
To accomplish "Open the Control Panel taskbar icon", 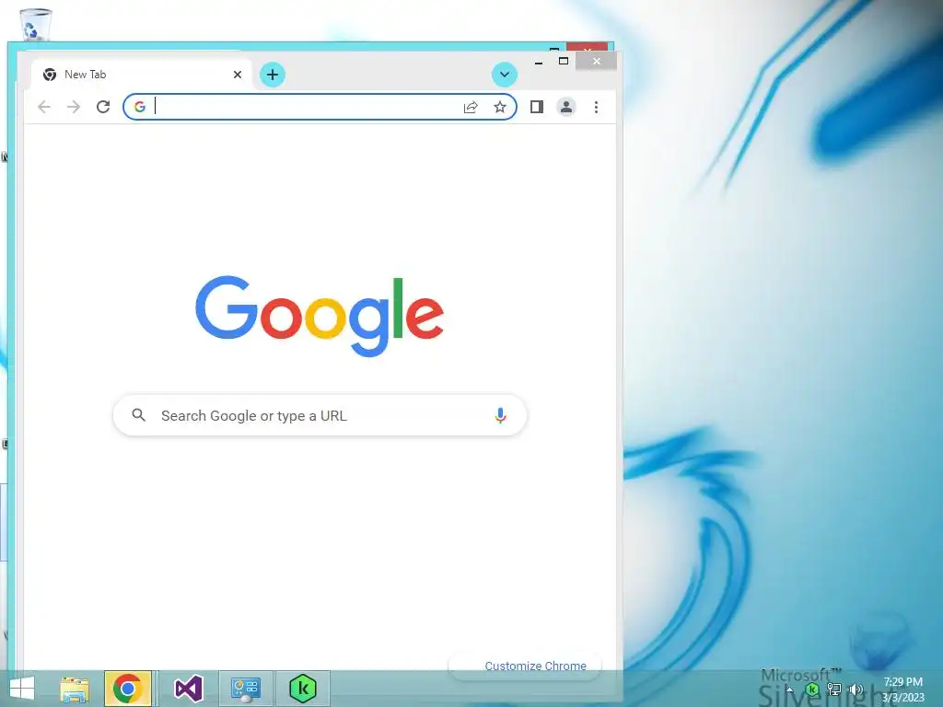I will 246,689.
